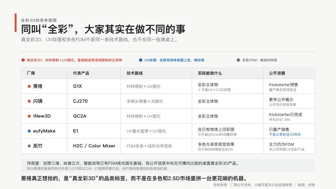The width and height of the screenshot is (336, 189).
Task: Click the H2C / Color Mixer cell
Action: [94, 146]
